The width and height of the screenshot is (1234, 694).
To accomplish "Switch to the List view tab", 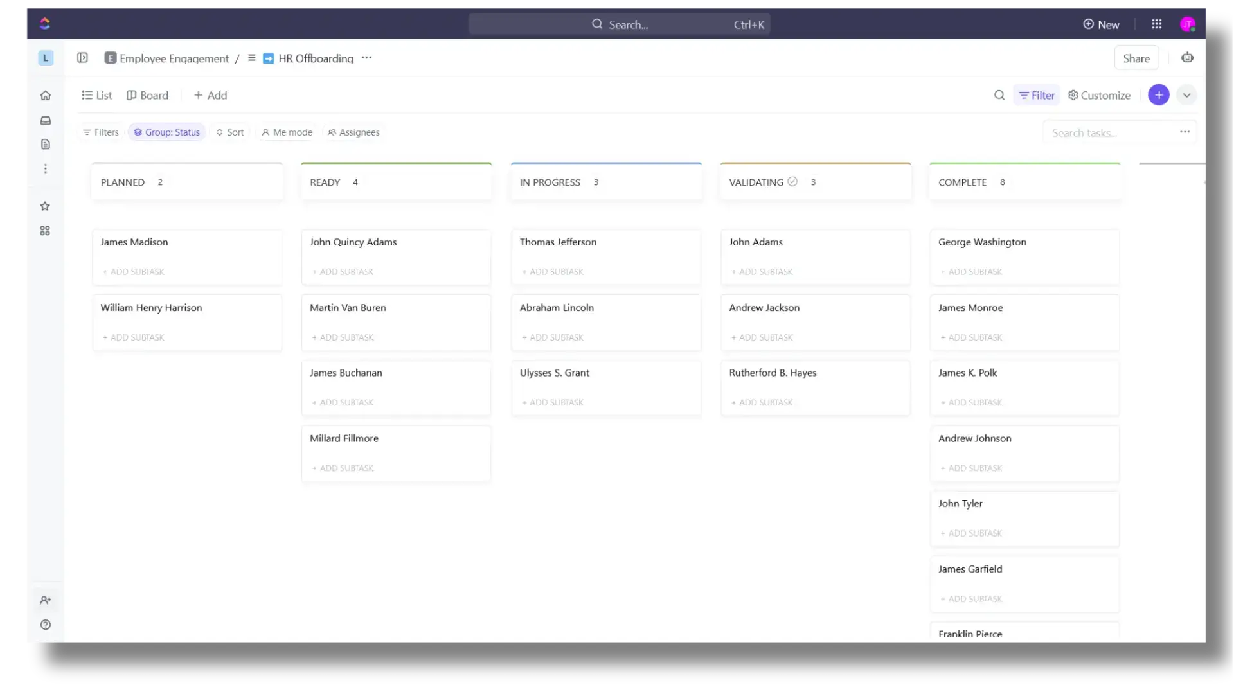I will pos(97,95).
